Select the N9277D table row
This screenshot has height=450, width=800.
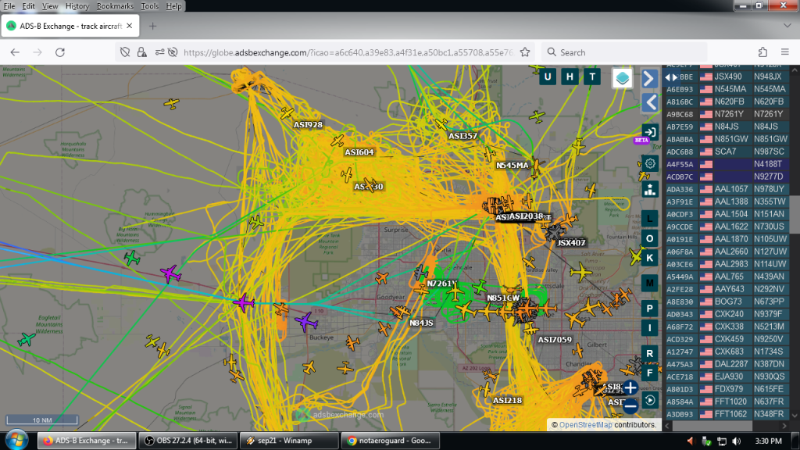pyautogui.click(x=727, y=177)
